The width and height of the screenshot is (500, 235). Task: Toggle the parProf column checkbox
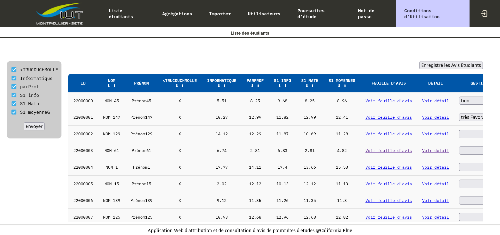pyautogui.click(x=14, y=87)
